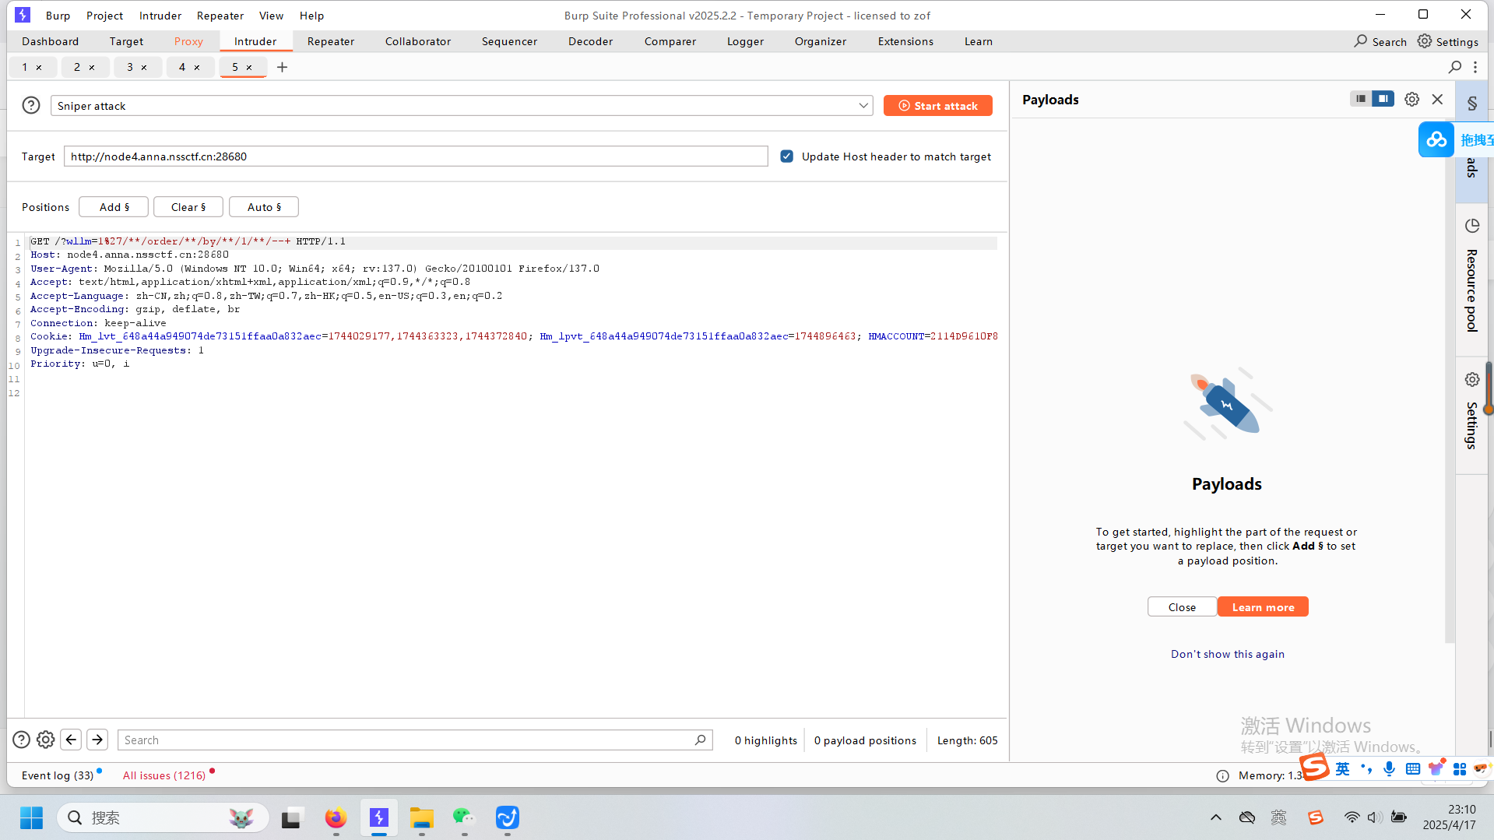Click the blue cloud upload widget icon
Image resolution: width=1494 pixels, height=840 pixels.
(1436, 139)
